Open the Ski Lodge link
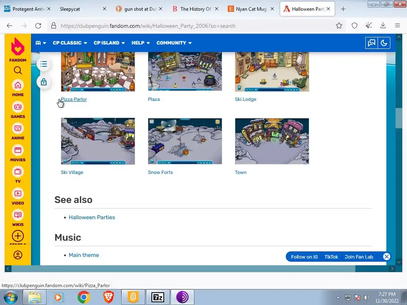This screenshot has height=305, width=407. (x=245, y=99)
